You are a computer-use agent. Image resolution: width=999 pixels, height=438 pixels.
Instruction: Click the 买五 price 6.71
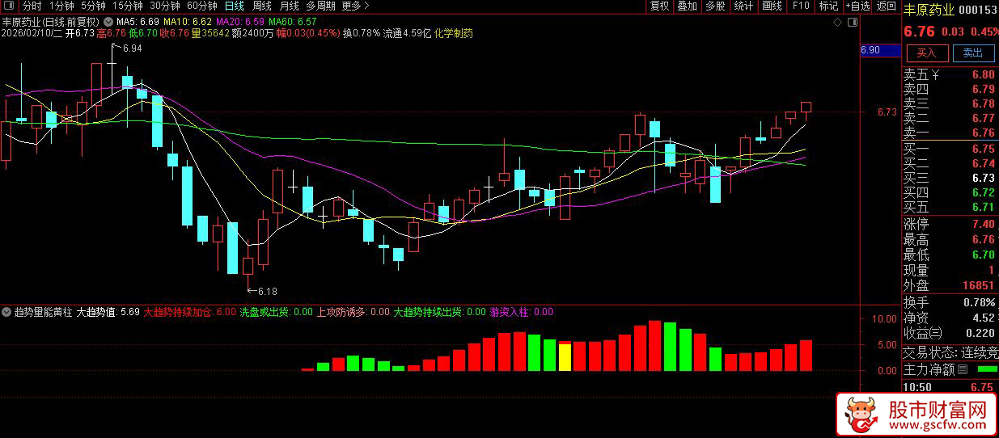point(983,208)
